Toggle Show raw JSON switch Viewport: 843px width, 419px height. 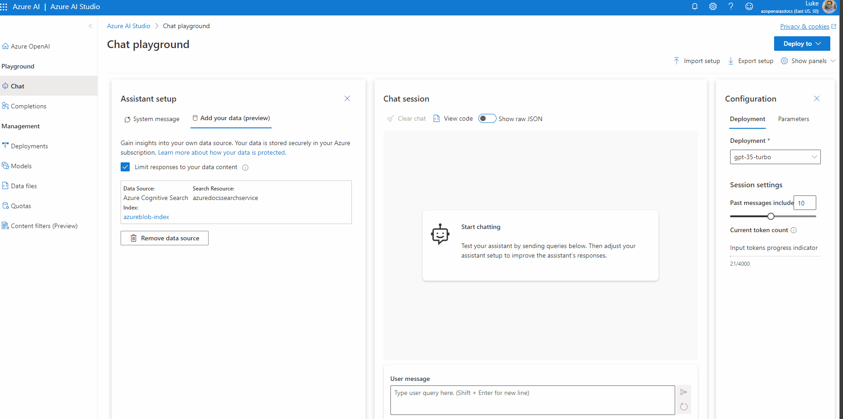[487, 118]
